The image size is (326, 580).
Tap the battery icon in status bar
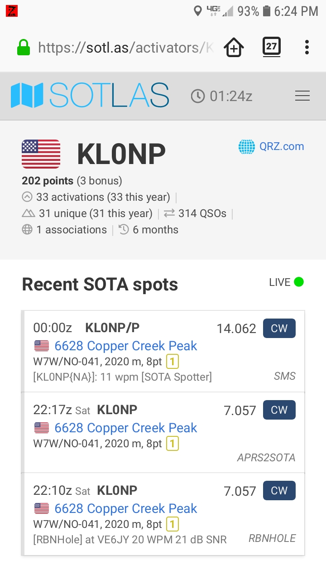(x=267, y=11)
